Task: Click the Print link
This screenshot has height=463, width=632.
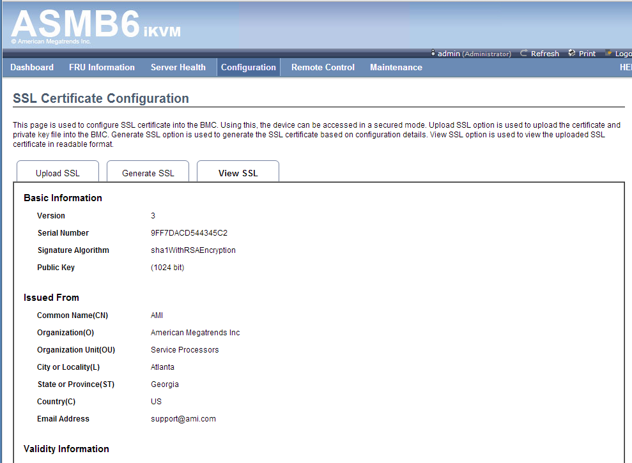Action: coord(587,54)
